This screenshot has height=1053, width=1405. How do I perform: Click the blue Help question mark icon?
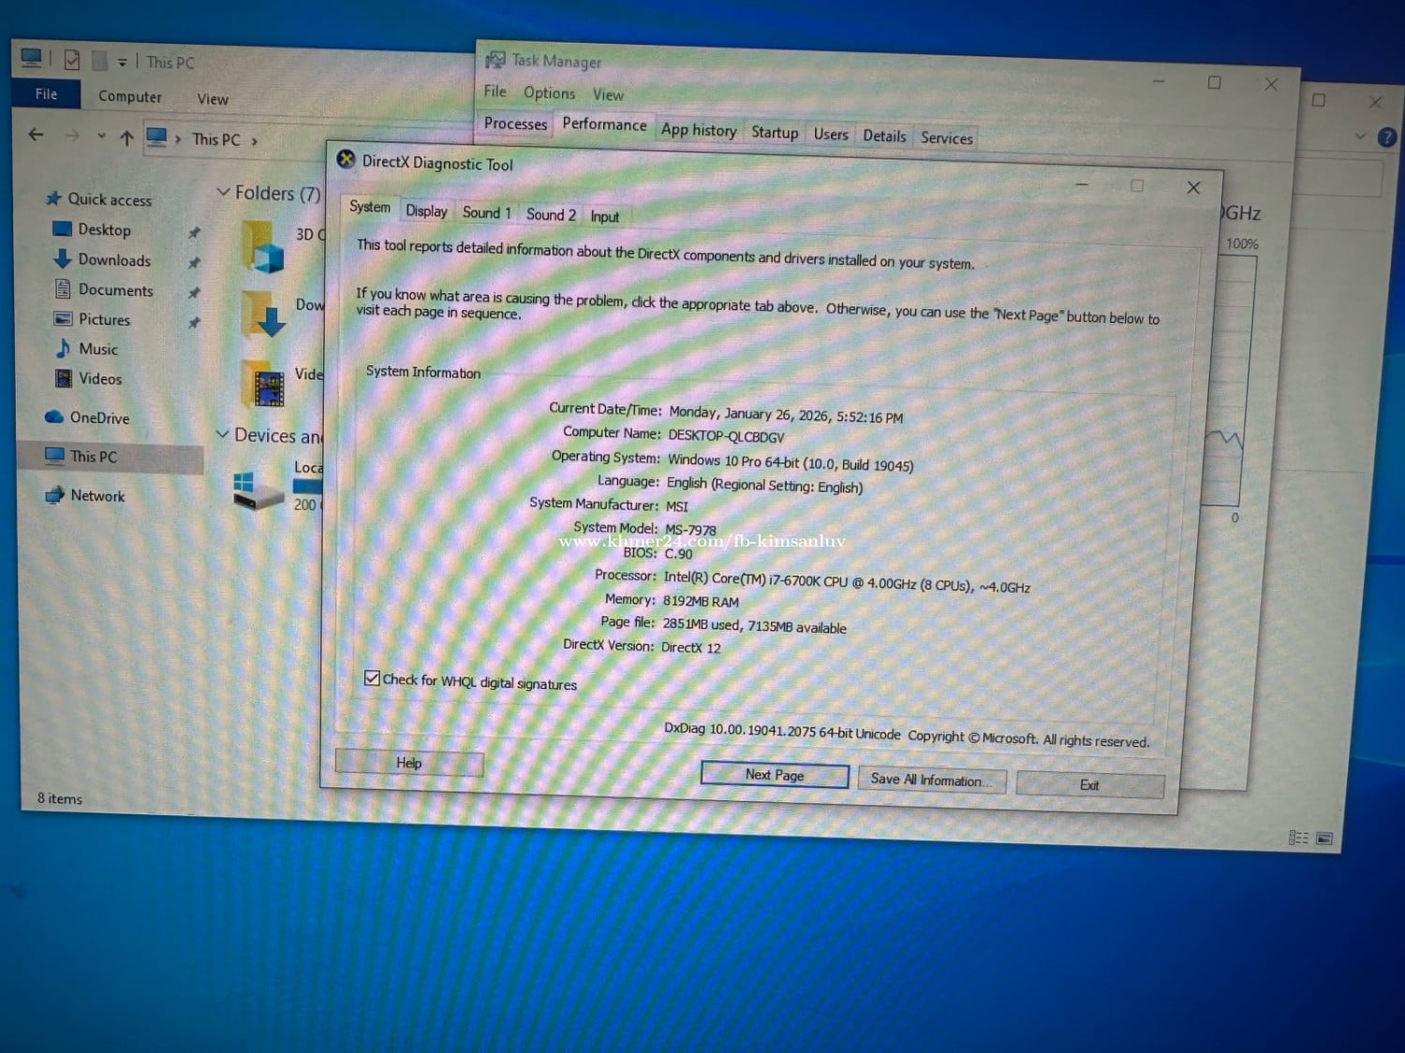[x=1386, y=138]
